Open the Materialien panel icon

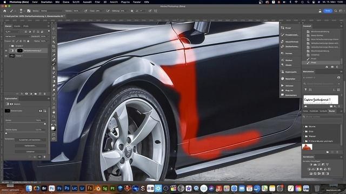283,79
